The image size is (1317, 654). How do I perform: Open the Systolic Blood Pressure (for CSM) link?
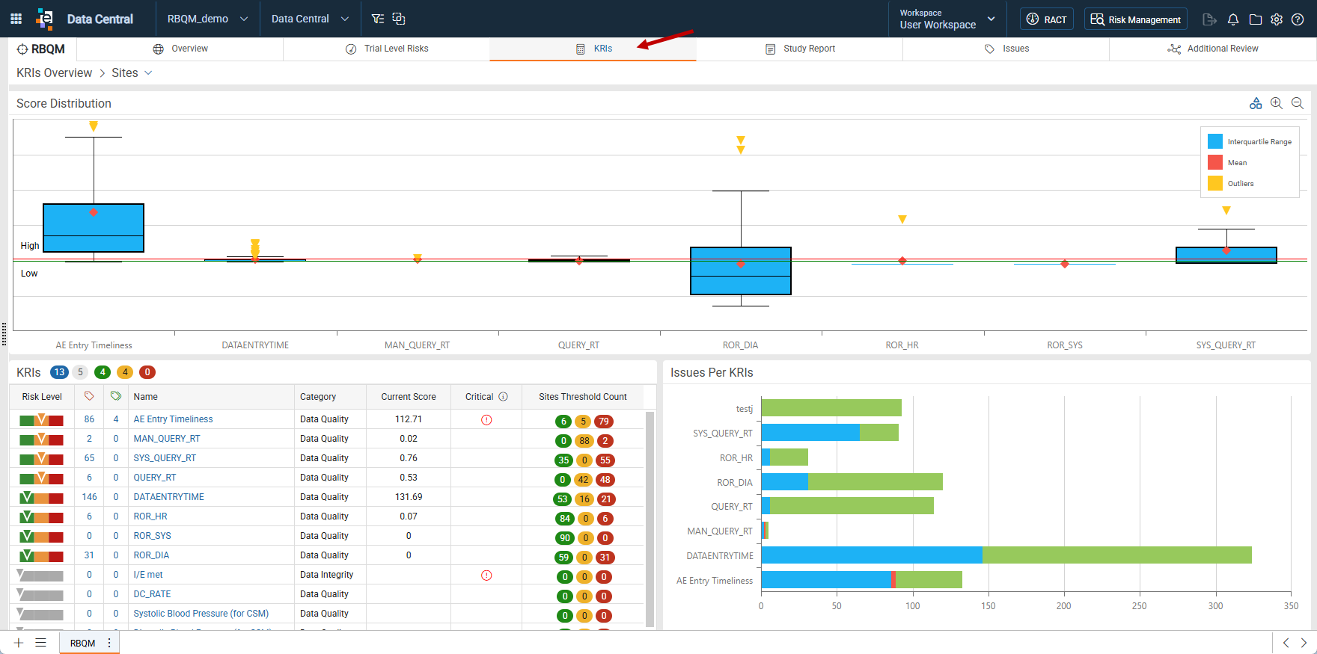[201, 614]
